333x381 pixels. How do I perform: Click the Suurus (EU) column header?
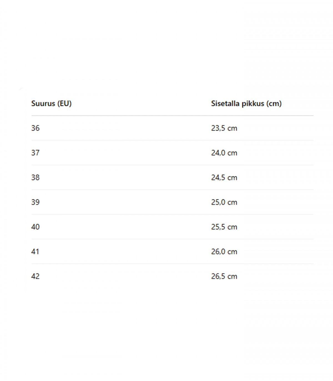pyautogui.click(x=51, y=104)
